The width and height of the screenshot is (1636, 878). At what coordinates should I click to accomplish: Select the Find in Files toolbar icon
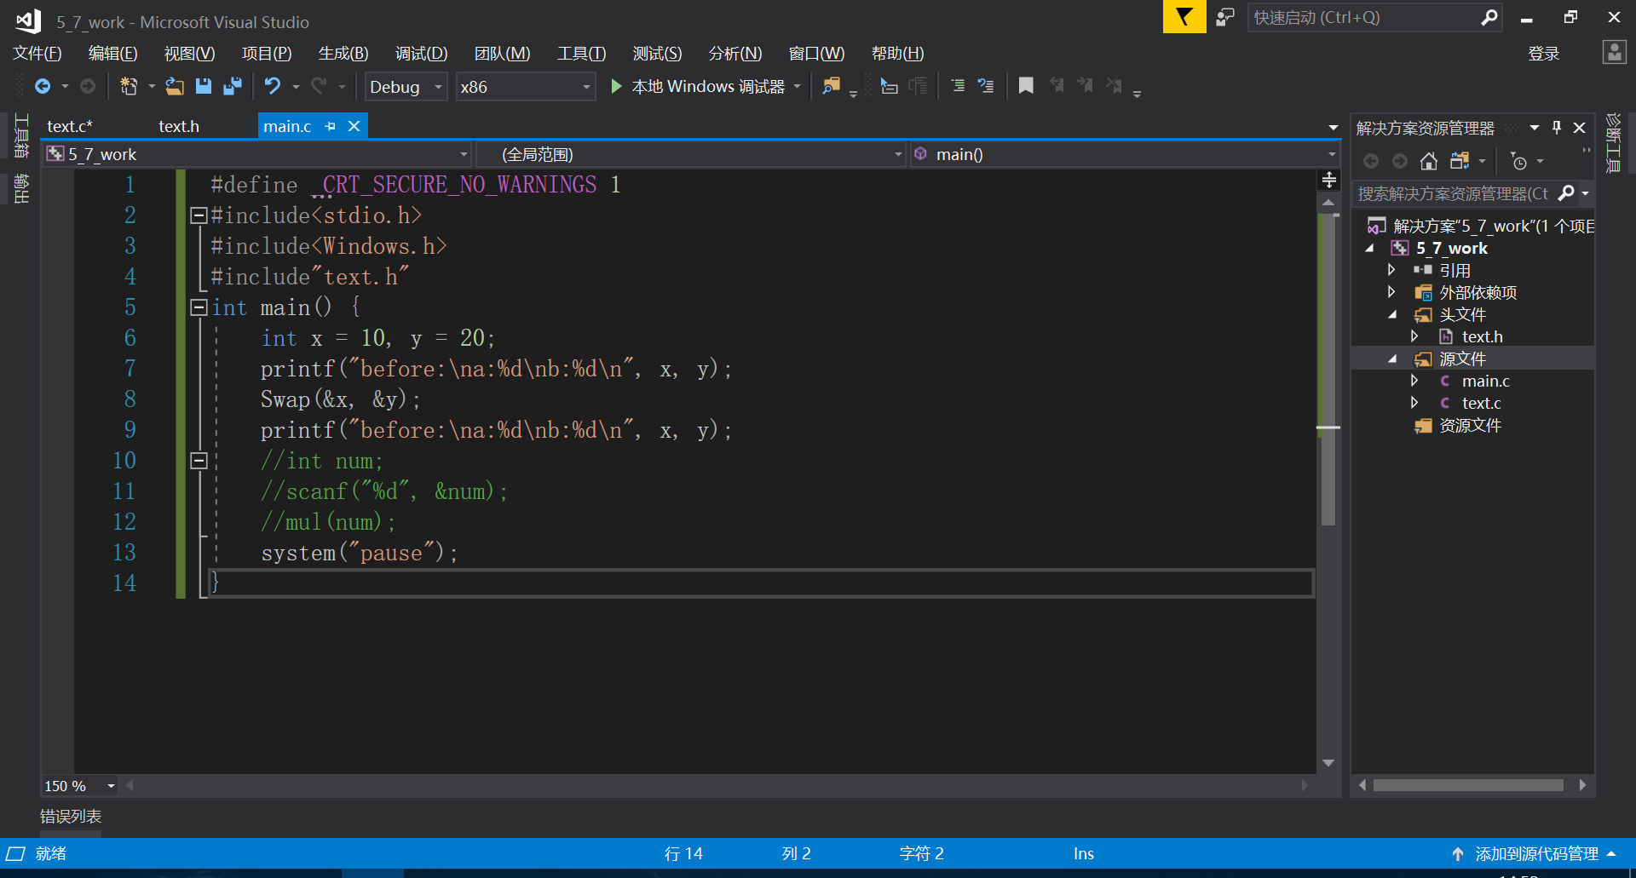tap(831, 86)
